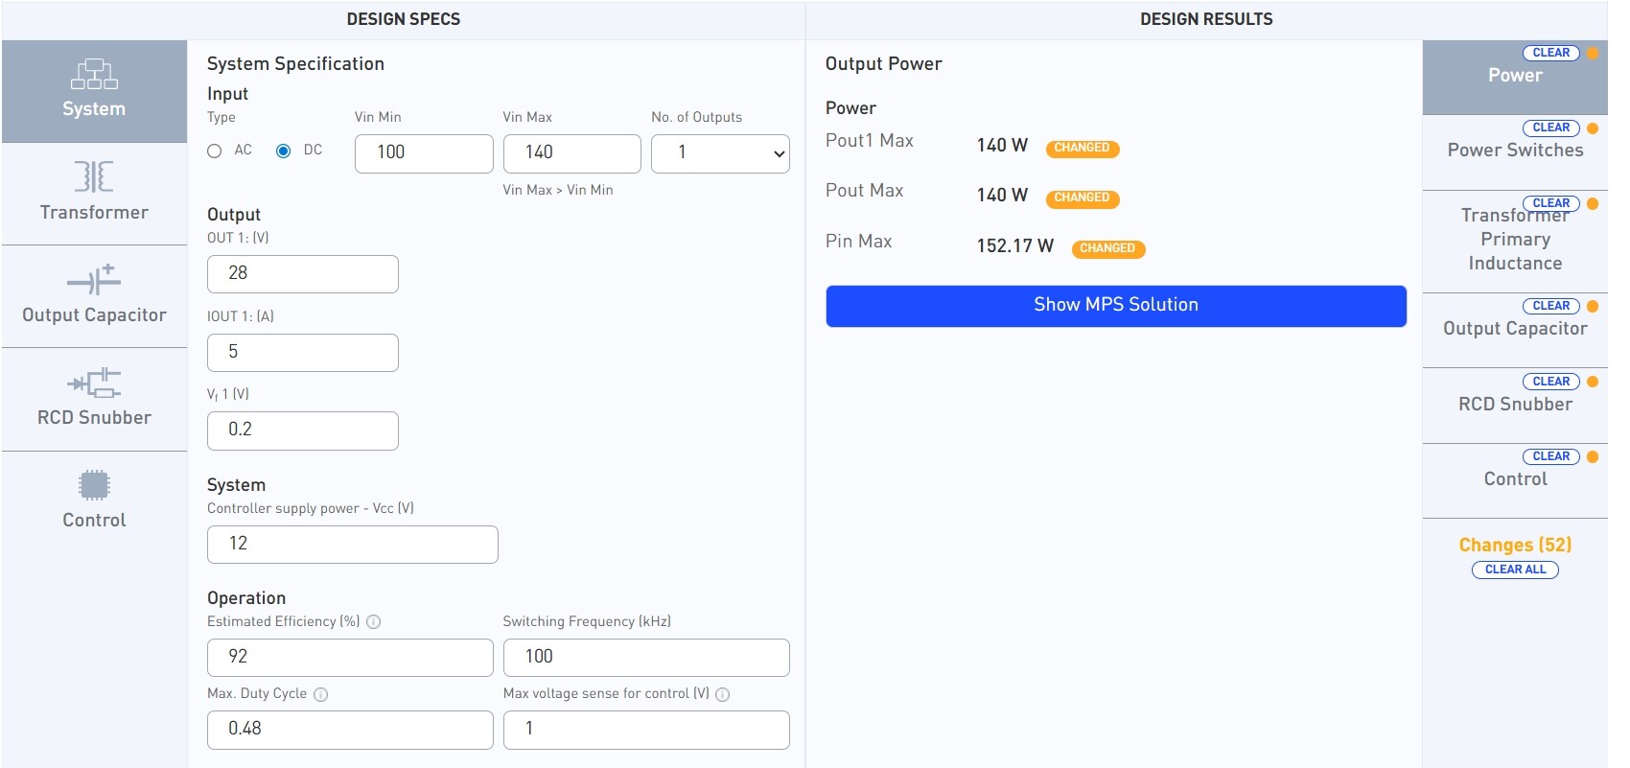Image resolution: width=1630 pixels, height=768 pixels.
Task: Switch to Power Switches results tab
Action: [1514, 151]
